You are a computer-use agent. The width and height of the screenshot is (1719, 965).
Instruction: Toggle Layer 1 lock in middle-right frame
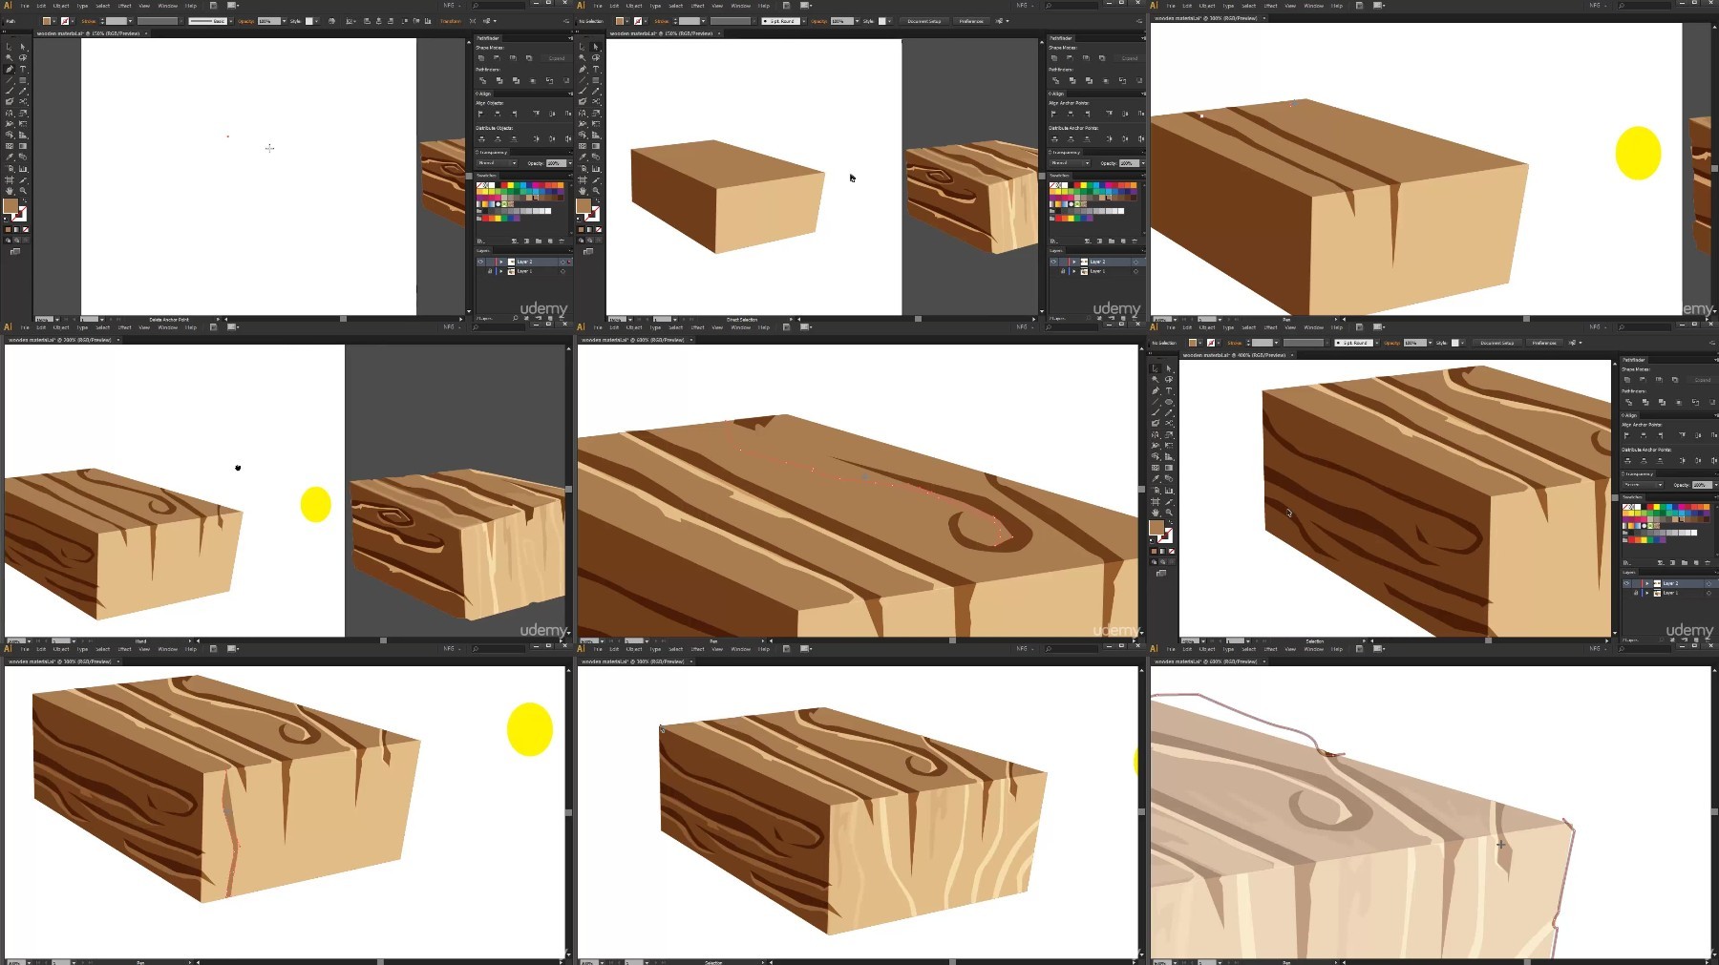[1636, 593]
